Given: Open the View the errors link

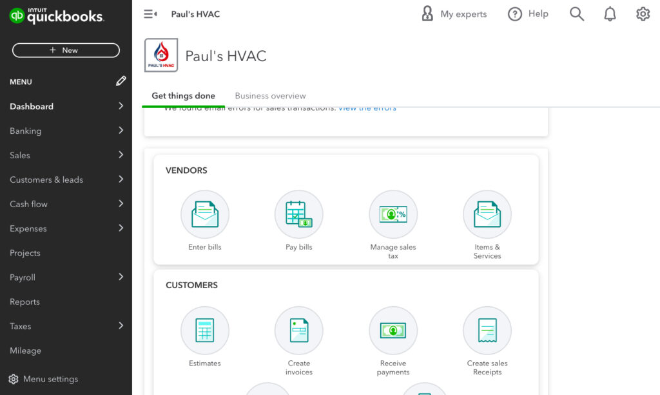Looking at the screenshot, I should coord(367,107).
